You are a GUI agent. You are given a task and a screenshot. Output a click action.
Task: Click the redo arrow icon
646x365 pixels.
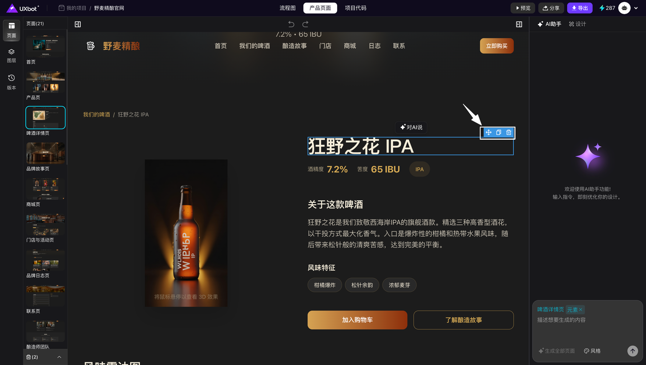pos(305,24)
